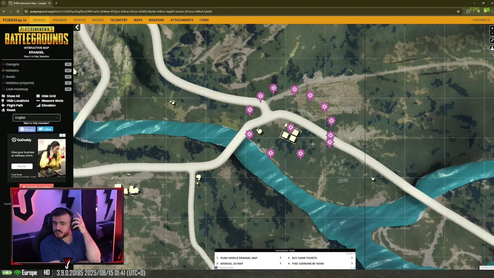
Task: Click the browser back arrow
Action: [4, 12]
